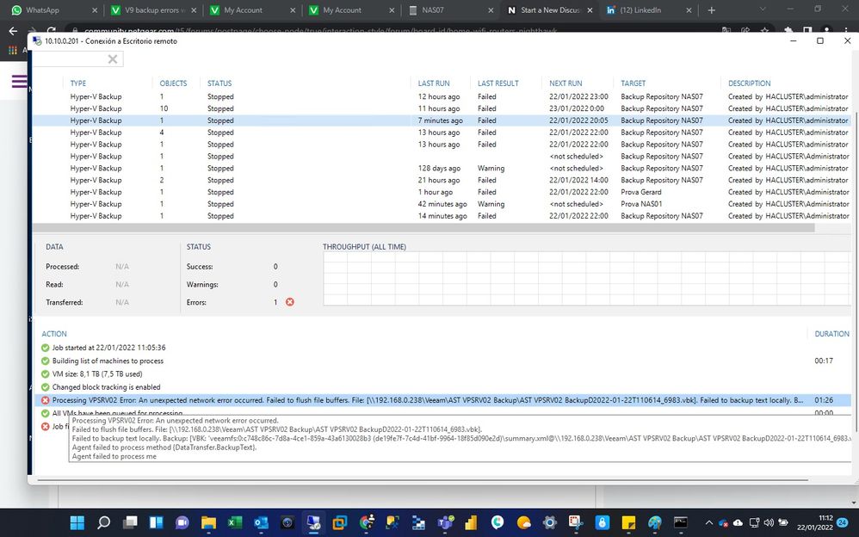Select the job with 10 objects
Viewport: 859px width, 537px height.
point(442,108)
